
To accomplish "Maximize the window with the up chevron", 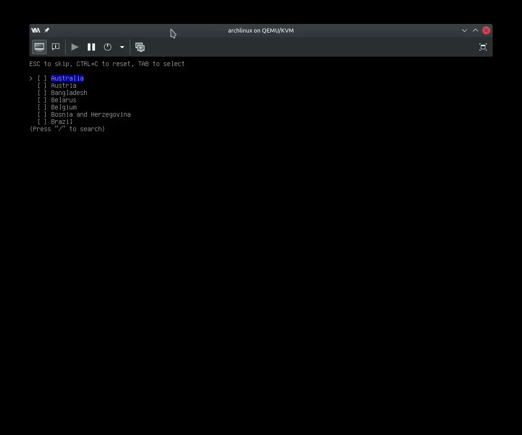I will pyautogui.click(x=475, y=30).
